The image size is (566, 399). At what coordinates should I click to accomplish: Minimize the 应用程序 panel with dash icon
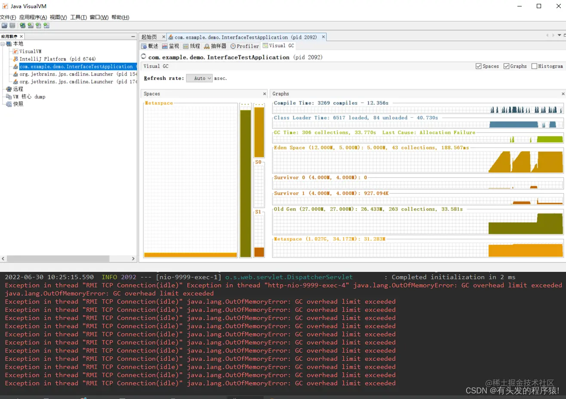(133, 37)
